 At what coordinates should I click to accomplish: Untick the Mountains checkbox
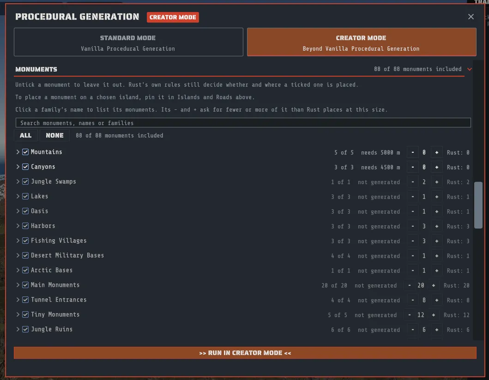[x=25, y=152]
